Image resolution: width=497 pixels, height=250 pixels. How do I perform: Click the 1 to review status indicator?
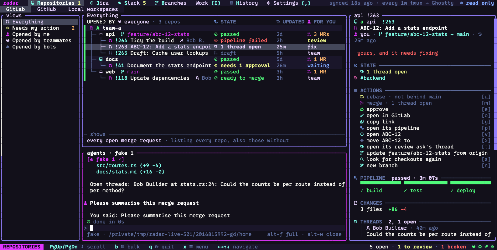coord(415,247)
